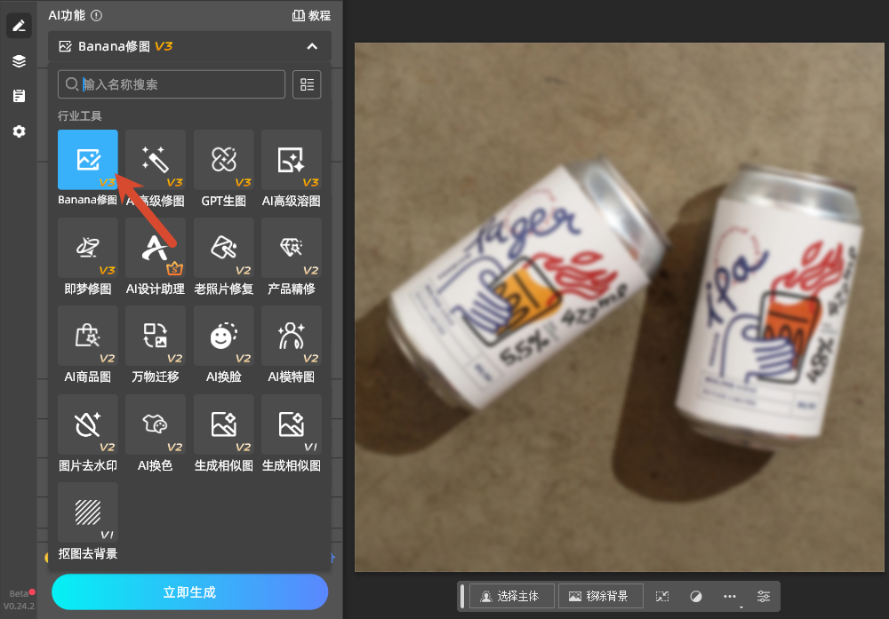Viewport: 889px width, 619px height.
Task: Select the AI高级溶图 tool
Action: (x=292, y=159)
